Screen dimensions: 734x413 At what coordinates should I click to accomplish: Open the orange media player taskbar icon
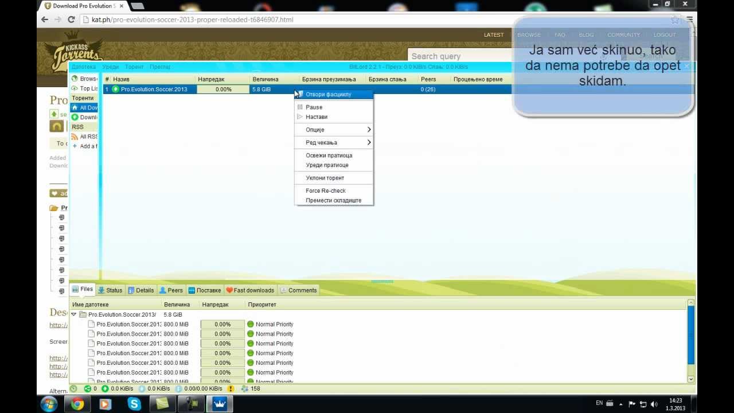pyautogui.click(x=106, y=404)
